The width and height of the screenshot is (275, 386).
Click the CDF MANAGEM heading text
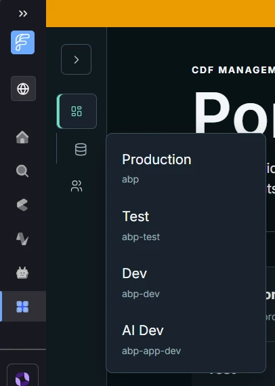tap(233, 70)
